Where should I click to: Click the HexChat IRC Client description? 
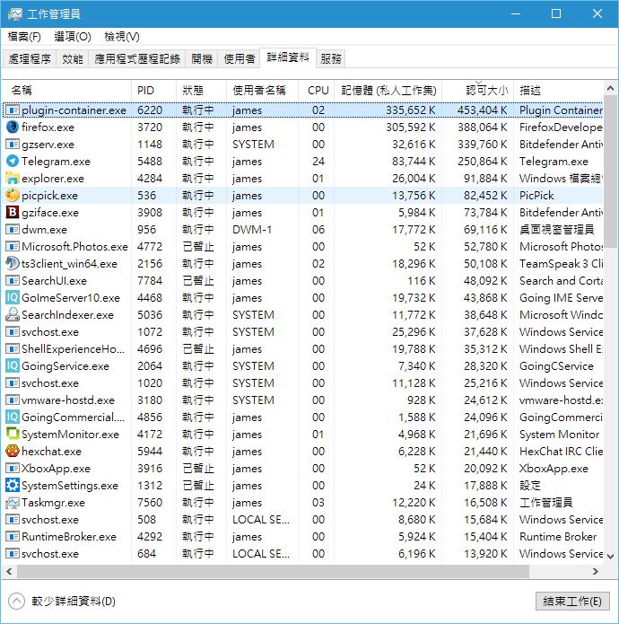pyautogui.click(x=561, y=452)
